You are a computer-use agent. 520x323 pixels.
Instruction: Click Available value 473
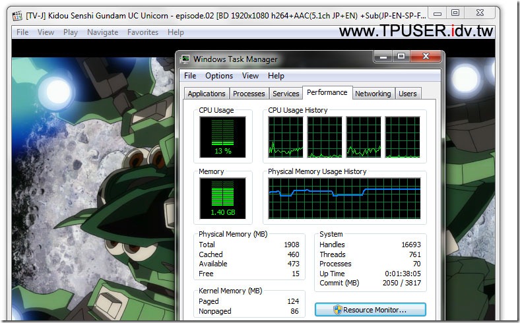pyautogui.click(x=293, y=264)
